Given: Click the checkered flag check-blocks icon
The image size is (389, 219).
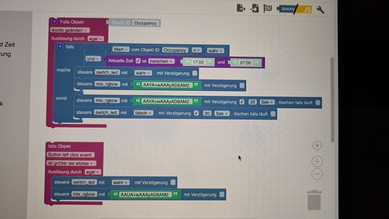Looking at the screenshot, I should point(268,9).
